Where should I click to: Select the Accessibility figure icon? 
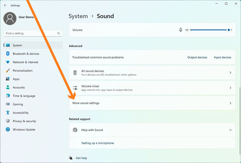[x=8, y=113]
